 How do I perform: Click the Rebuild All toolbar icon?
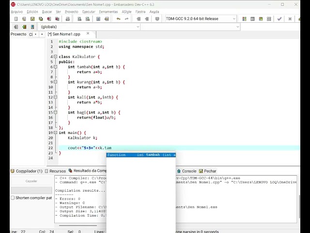(269, 19)
